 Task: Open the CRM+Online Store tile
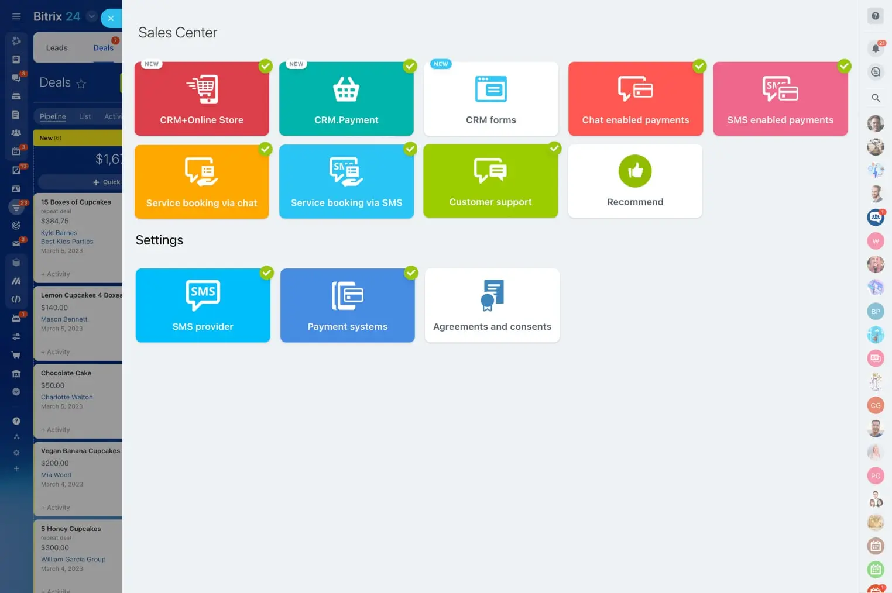(x=201, y=99)
